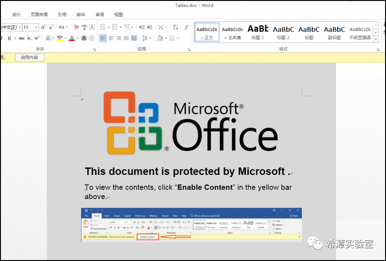Insert an enclosed character (字 in circle)
This screenshot has height=261, width=386.
tap(91, 38)
